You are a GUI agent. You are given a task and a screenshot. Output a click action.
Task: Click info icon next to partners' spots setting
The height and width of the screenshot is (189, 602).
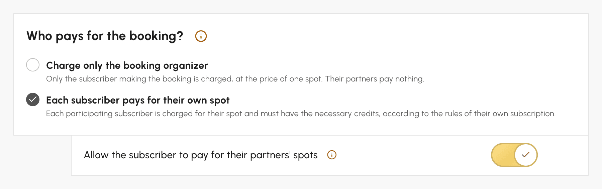tap(332, 155)
